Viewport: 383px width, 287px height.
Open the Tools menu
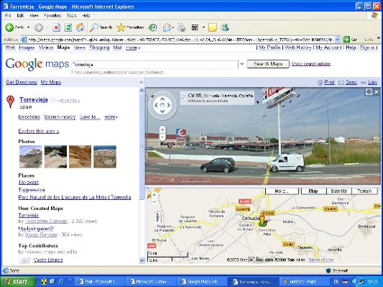click(72, 15)
